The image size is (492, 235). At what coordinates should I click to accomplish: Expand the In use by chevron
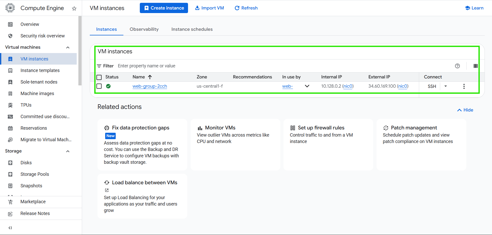coord(307,86)
